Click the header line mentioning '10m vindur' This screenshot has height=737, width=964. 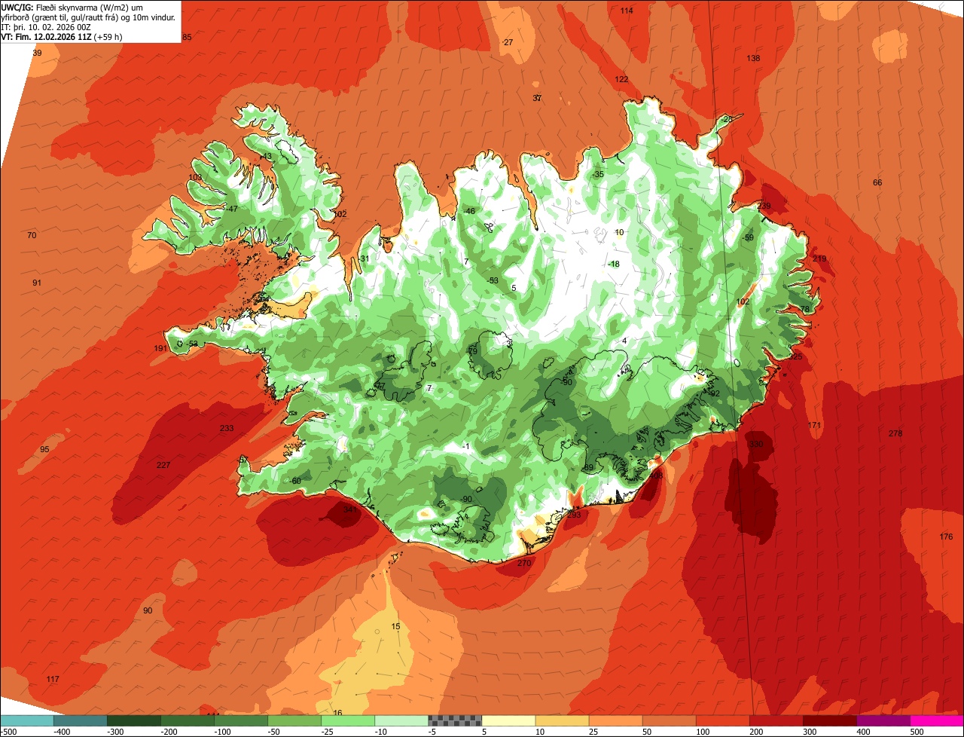[88, 17]
